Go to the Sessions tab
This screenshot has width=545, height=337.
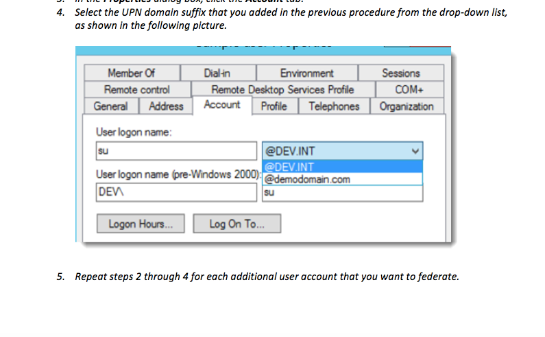[x=401, y=73]
